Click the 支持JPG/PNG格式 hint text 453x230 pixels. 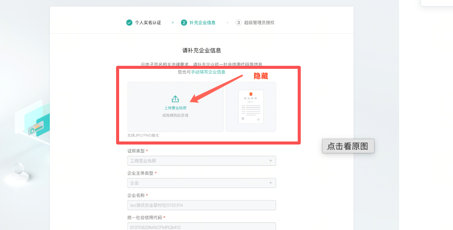tap(143, 135)
